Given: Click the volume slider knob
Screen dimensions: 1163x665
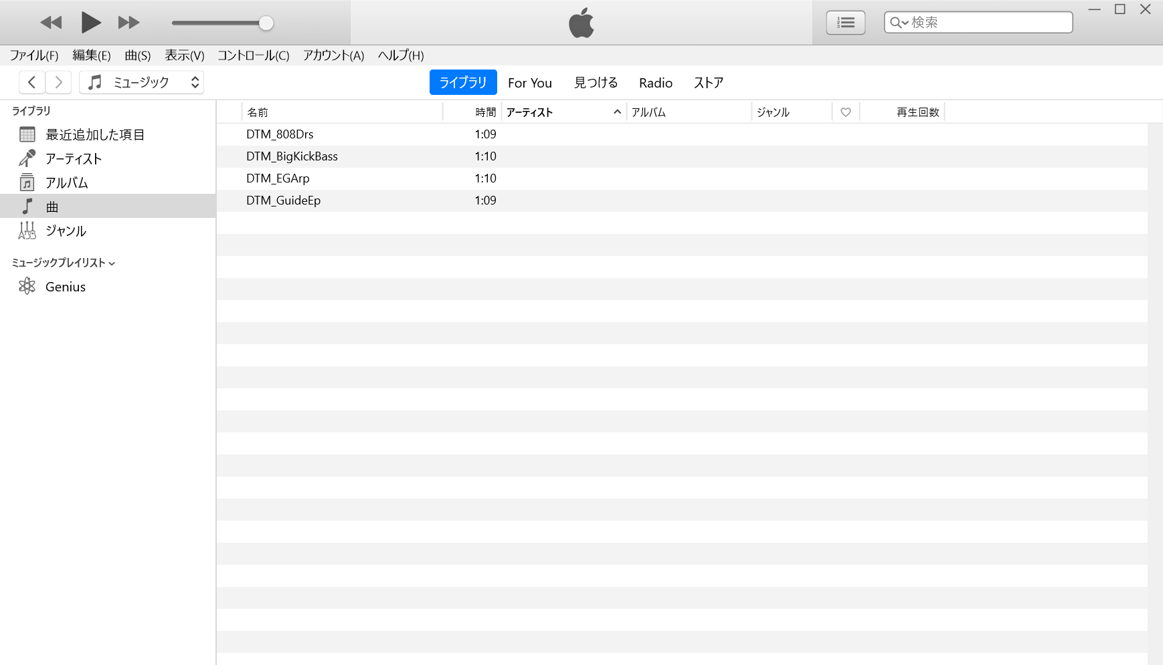Looking at the screenshot, I should pyautogui.click(x=266, y=23).
